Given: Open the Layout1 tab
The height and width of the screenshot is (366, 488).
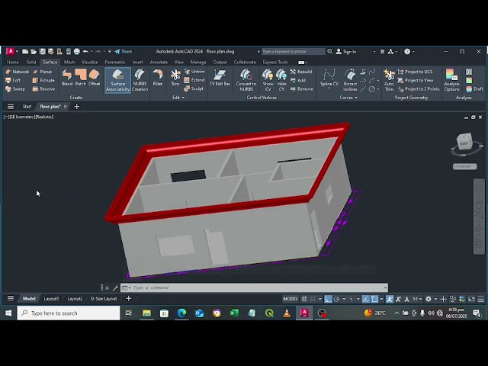Looking at the screenshot, I should click(51, 298).
